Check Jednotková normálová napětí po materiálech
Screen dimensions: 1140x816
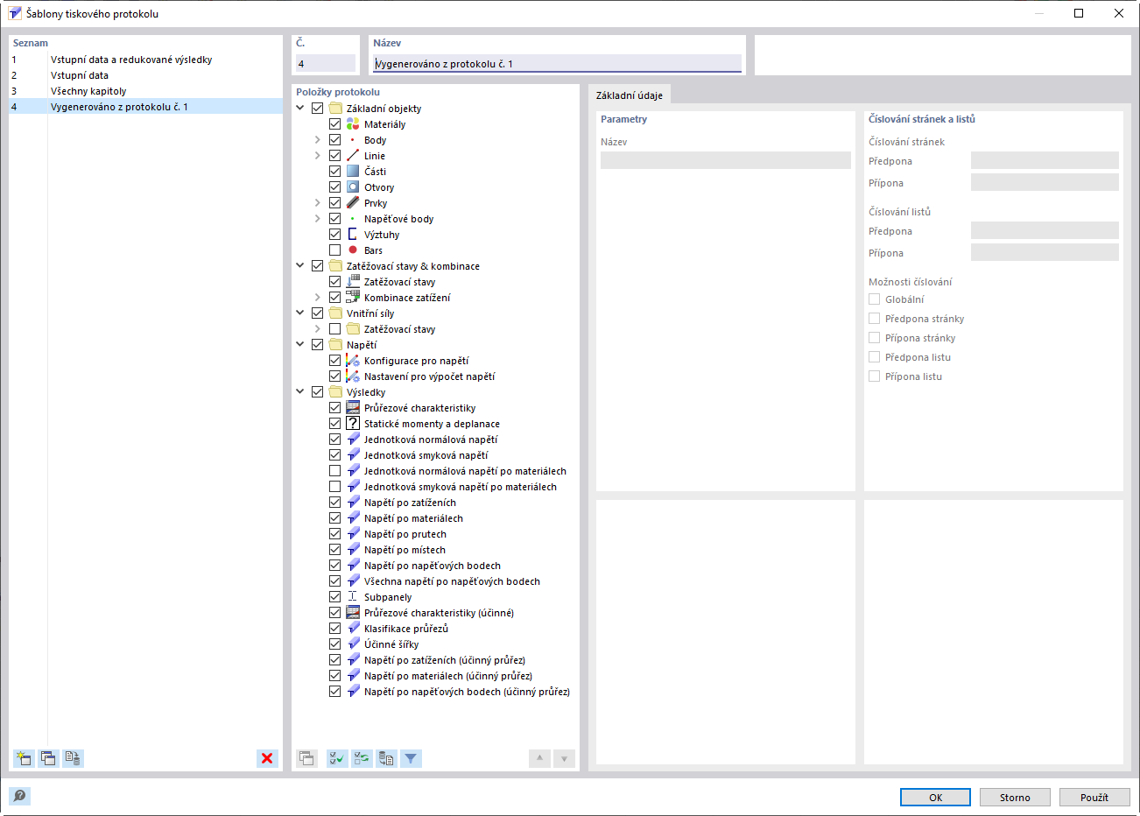click(x=334, y=471)
